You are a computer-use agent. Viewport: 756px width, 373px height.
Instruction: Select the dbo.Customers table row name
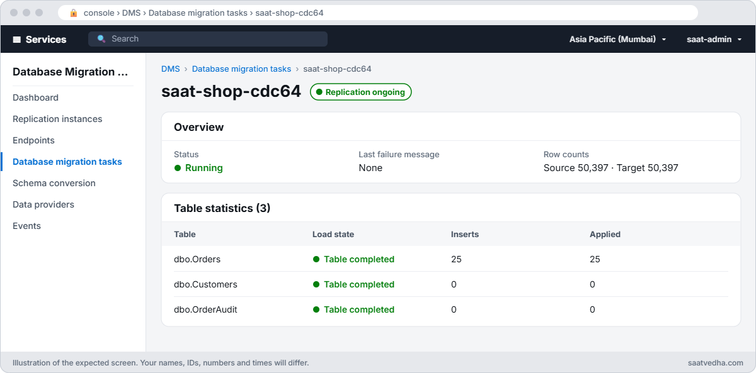pyautogui.click(x=205, y=284)
